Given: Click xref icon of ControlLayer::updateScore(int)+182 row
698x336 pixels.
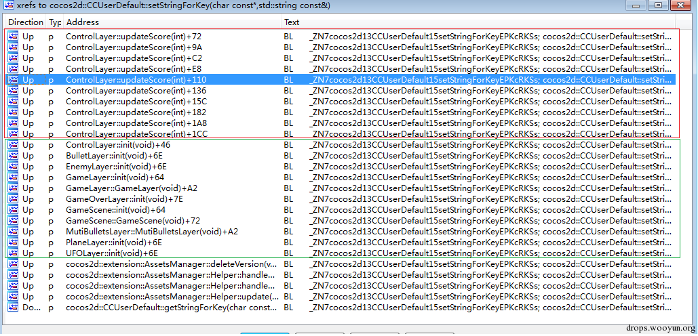Looking at the screenshot, I should [12, 112].
